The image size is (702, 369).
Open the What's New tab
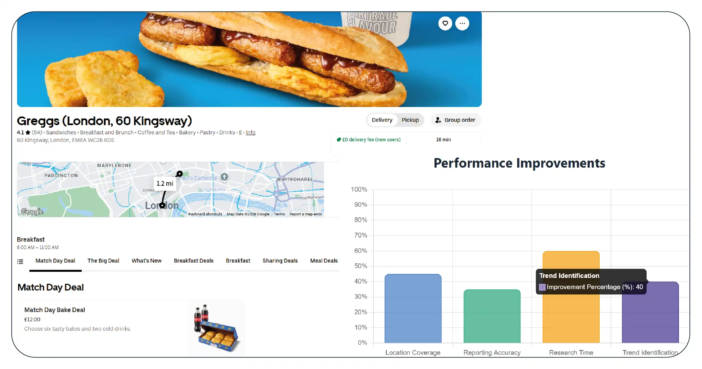point(146,261)
